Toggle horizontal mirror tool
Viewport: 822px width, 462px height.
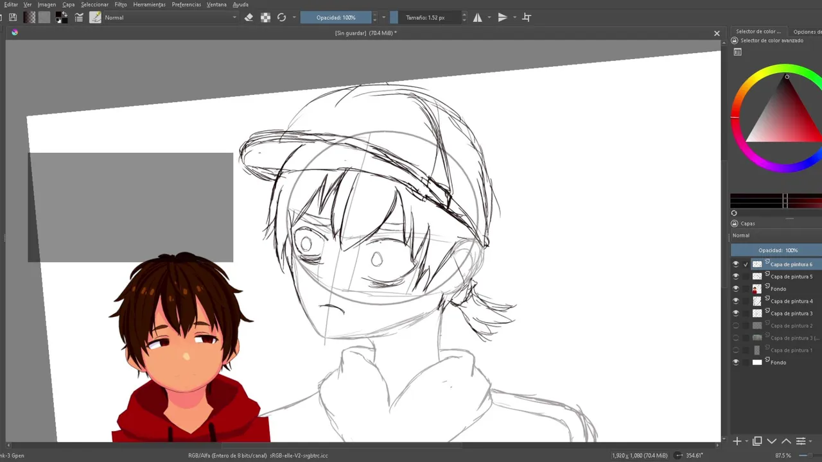click(478, 17)
